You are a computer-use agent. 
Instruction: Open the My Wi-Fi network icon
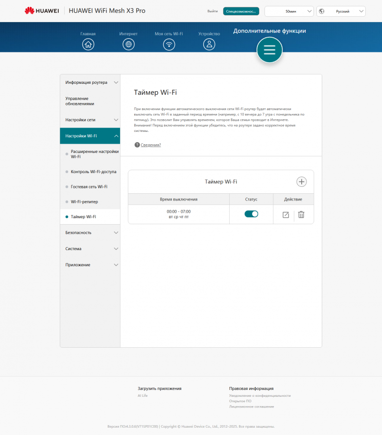tap(169, 45)
